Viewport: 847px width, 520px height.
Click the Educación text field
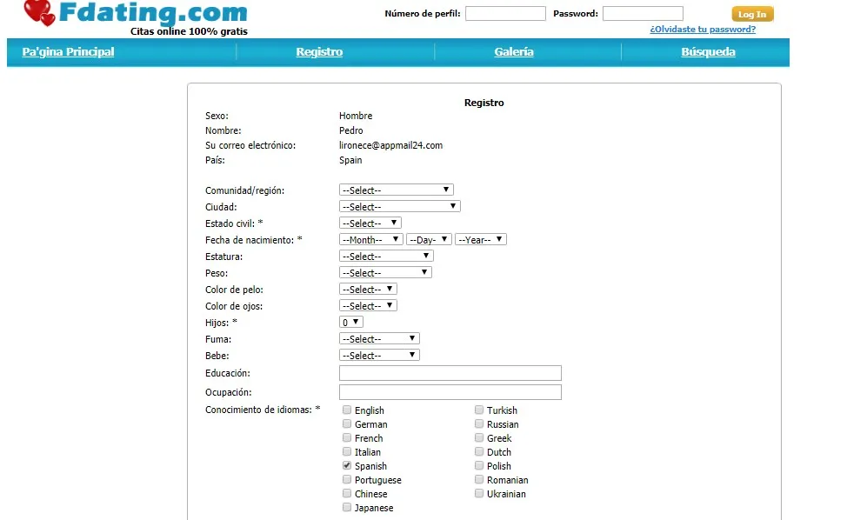450,373
